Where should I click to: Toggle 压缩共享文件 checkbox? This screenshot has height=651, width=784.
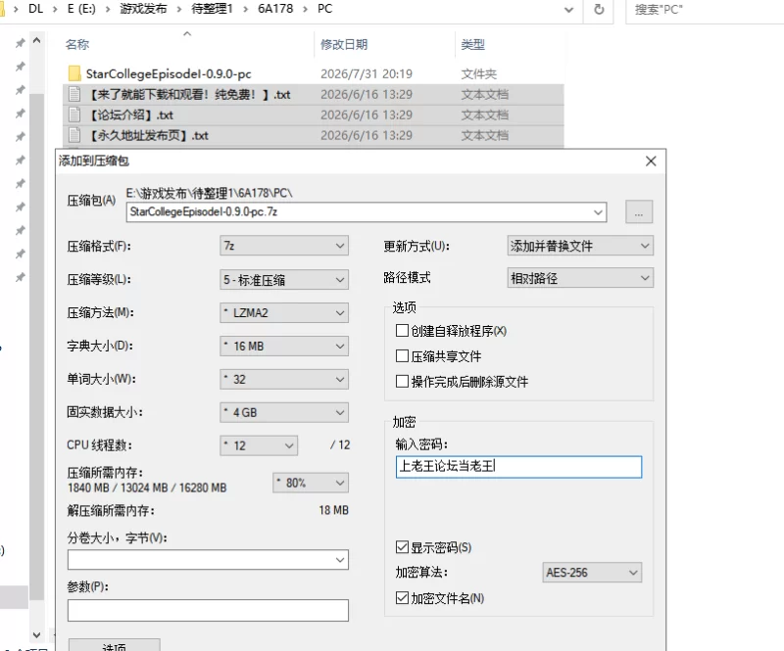pyautogui.click(x=402, y=355)
